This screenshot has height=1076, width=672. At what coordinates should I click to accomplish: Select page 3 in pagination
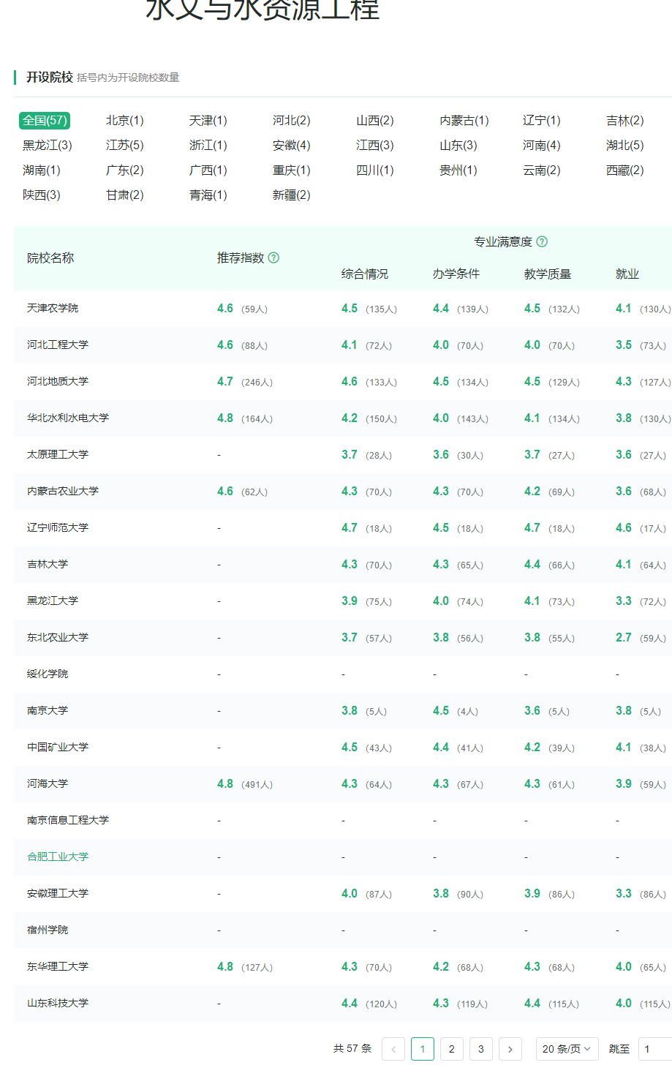[x=481, y=1049]
